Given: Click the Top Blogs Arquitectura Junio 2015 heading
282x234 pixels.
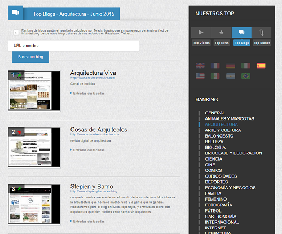Looking at the screenshot, I should point(74,14).
